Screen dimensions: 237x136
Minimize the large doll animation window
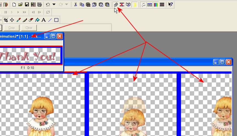tap(216, 62)
